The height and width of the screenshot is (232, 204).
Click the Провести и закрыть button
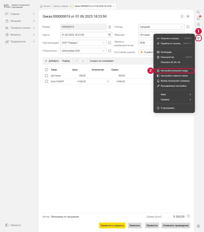click(x=112, y=225)
